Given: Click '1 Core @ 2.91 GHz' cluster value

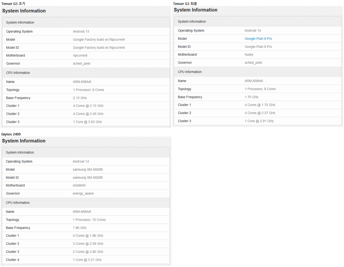Looking at the screenshot, I should (x=259, y=121).
